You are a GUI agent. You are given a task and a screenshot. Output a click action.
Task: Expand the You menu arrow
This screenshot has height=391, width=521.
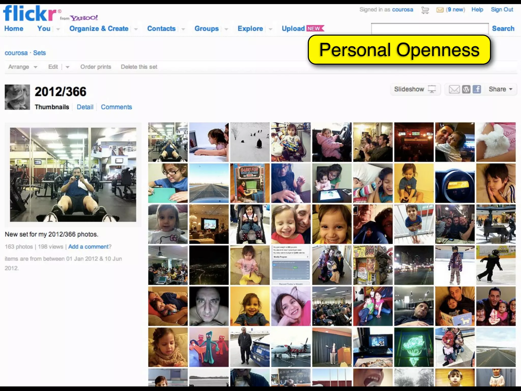[58, 29]
